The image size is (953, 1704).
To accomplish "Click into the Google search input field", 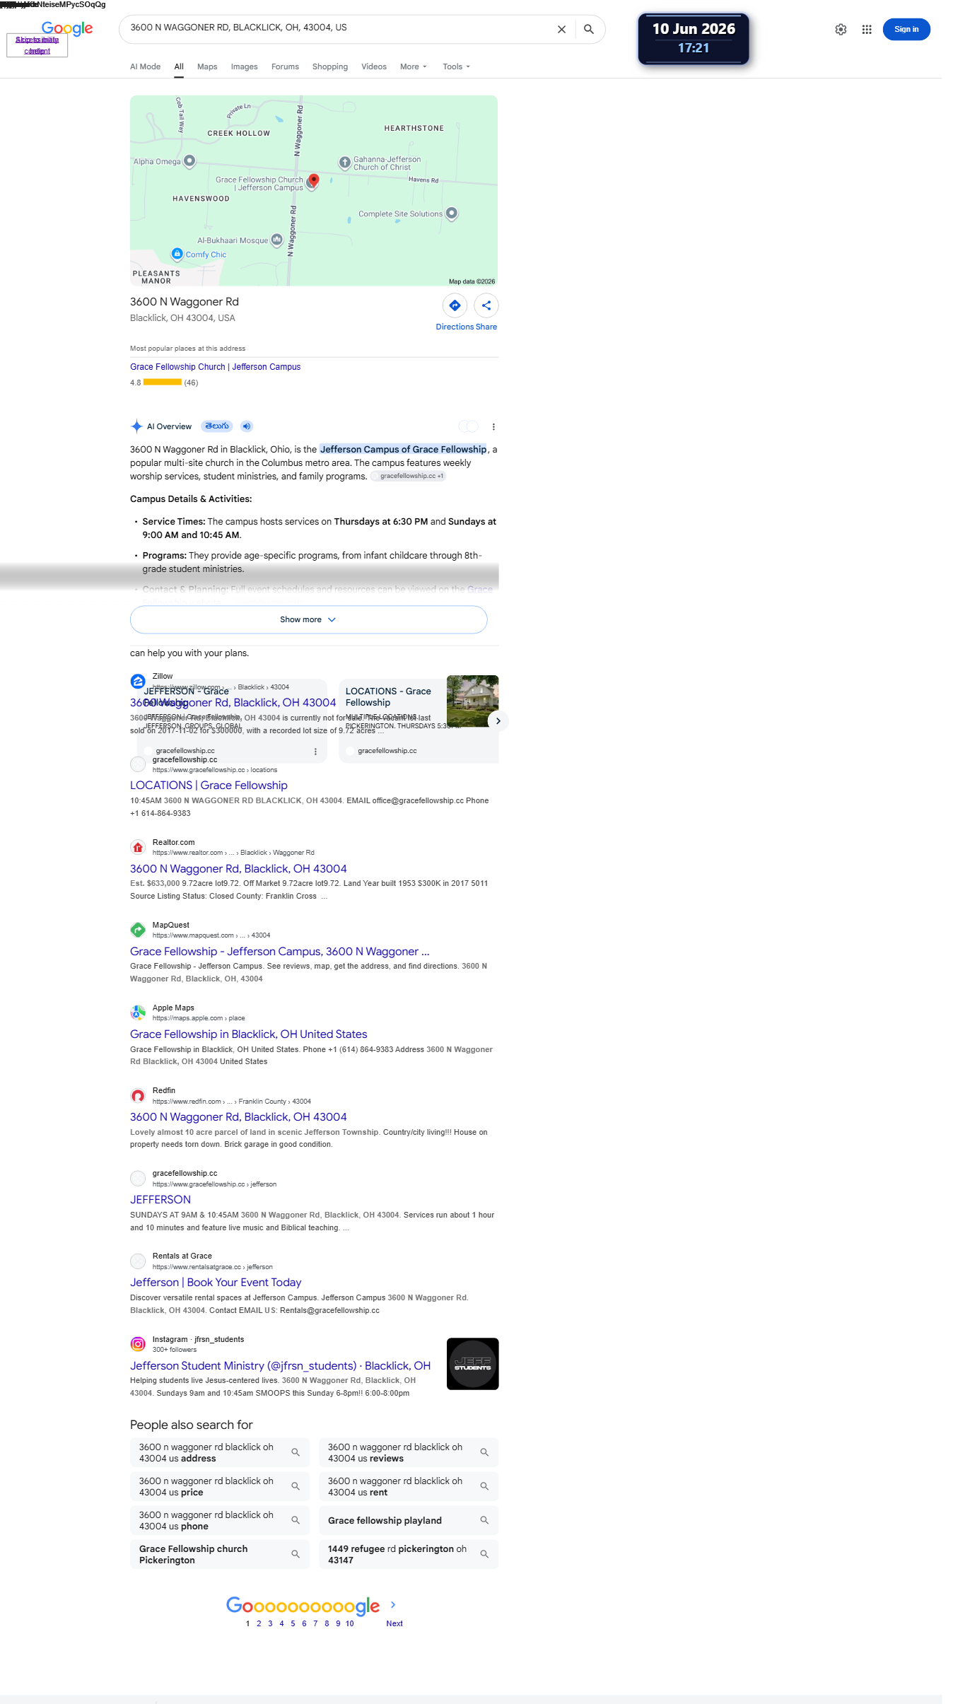I will [339, 28].
